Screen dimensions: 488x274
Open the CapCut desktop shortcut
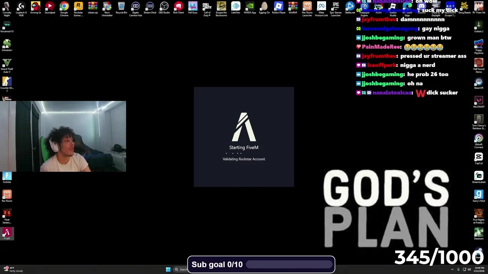(x=478, y=159)
